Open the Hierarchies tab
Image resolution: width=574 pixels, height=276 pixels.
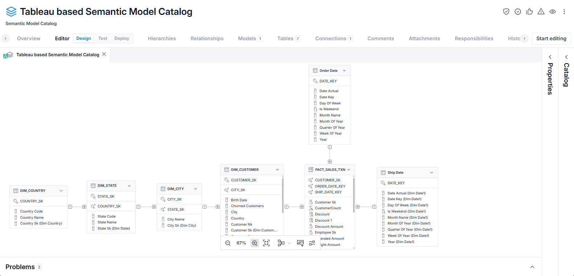pos(162,38)
